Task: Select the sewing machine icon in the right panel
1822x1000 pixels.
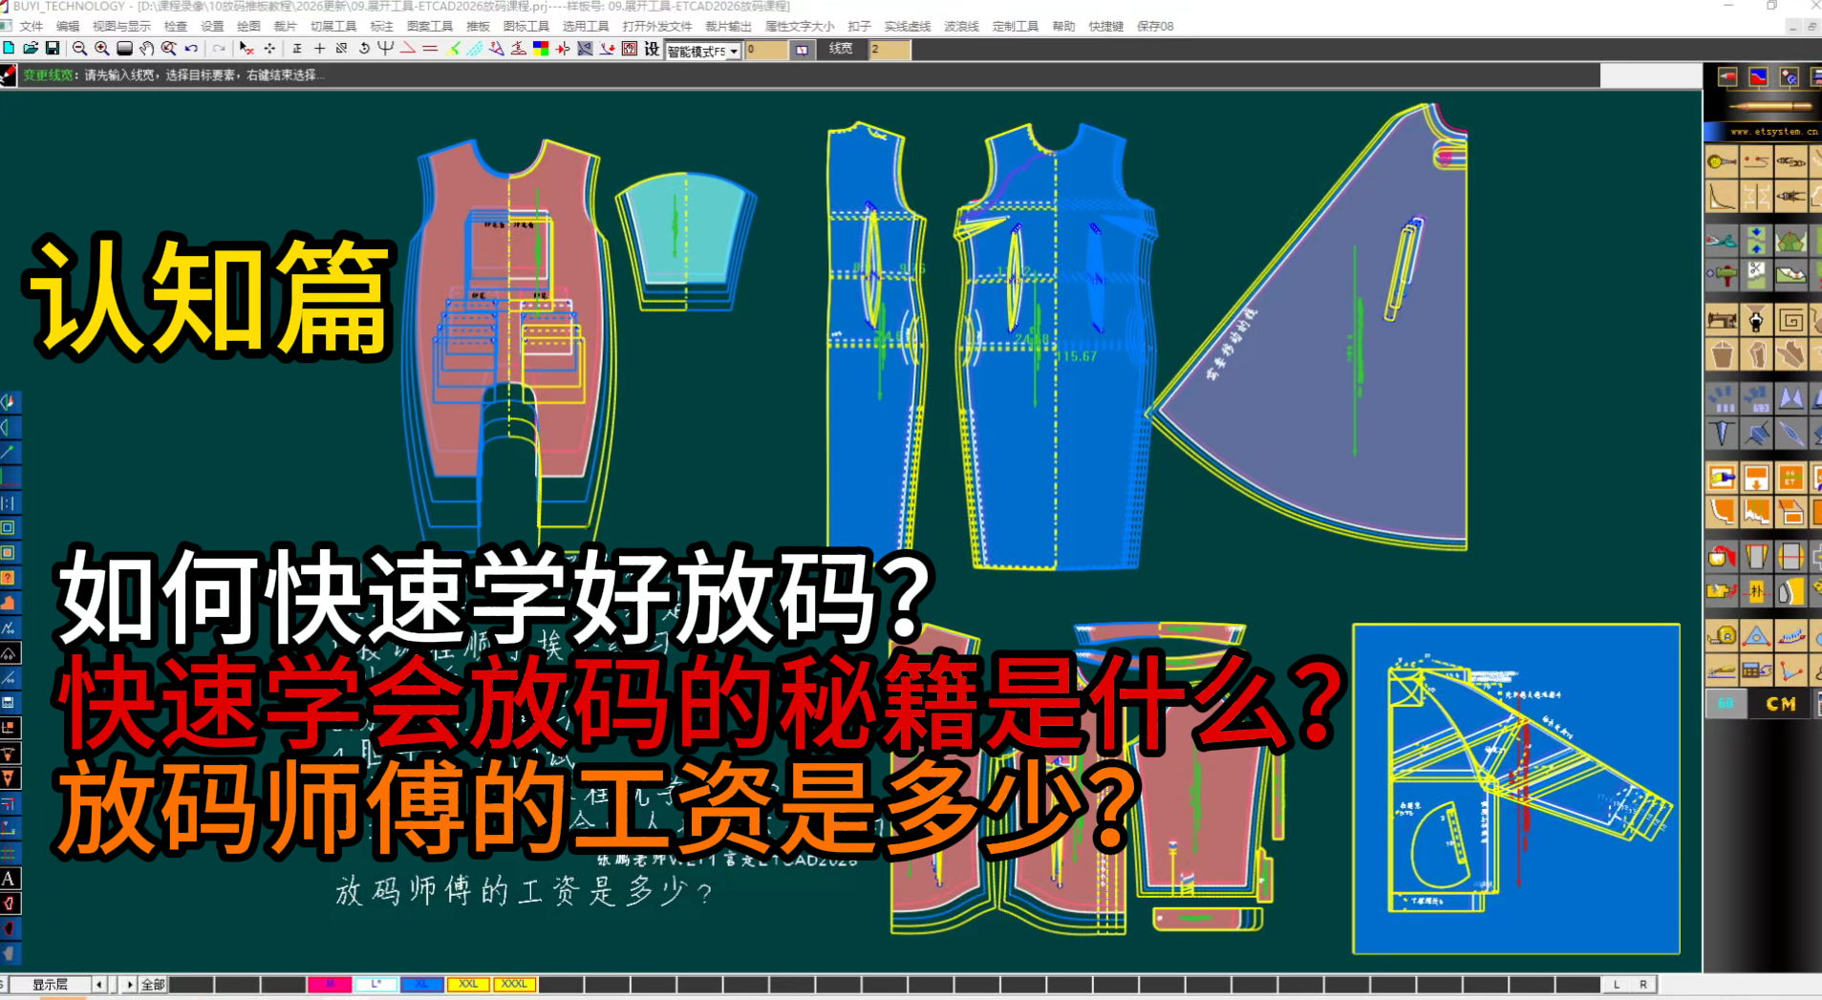Action: click(x=1722, y=321)
